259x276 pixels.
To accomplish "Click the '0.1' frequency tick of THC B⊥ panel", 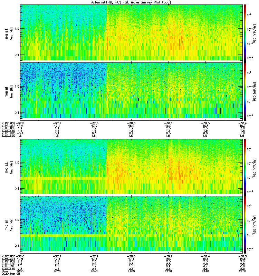I will 17,189.
